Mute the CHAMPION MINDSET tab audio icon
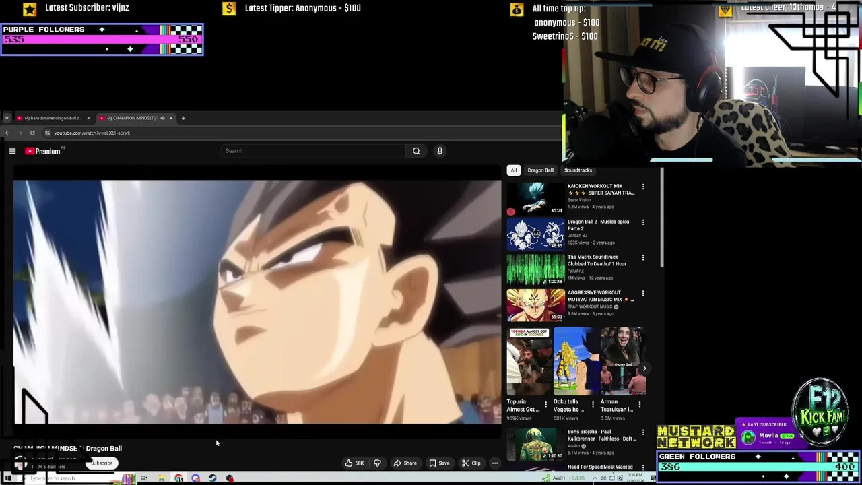 162,118
